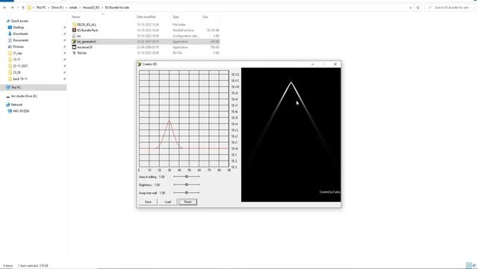Open ARC-RYZEN network computer
Screen dimensions: 478x269
pos(21,111)
